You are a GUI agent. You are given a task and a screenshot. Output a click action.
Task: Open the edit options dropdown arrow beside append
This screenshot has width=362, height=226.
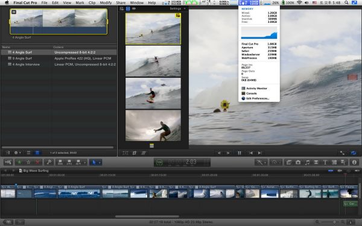[84, 162]
